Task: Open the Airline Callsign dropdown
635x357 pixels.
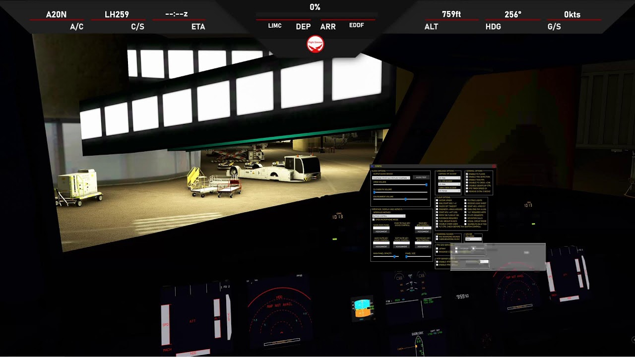Action: pyautogui.click(x=473, y=239)
